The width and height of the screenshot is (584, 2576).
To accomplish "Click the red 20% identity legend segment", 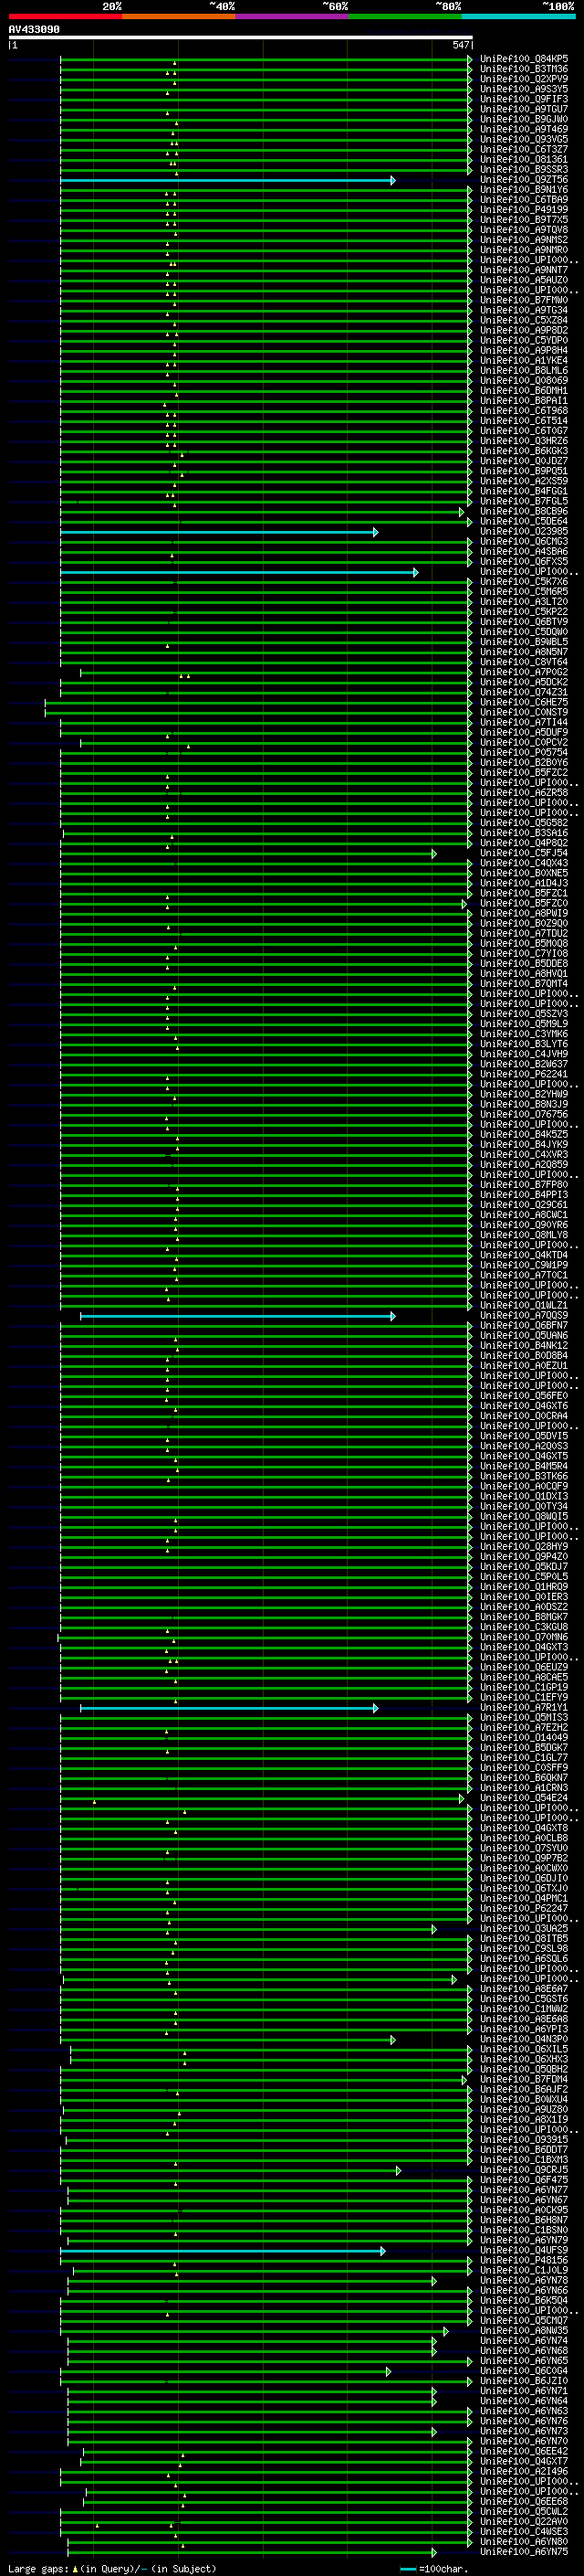I will [x=65, y=16].
